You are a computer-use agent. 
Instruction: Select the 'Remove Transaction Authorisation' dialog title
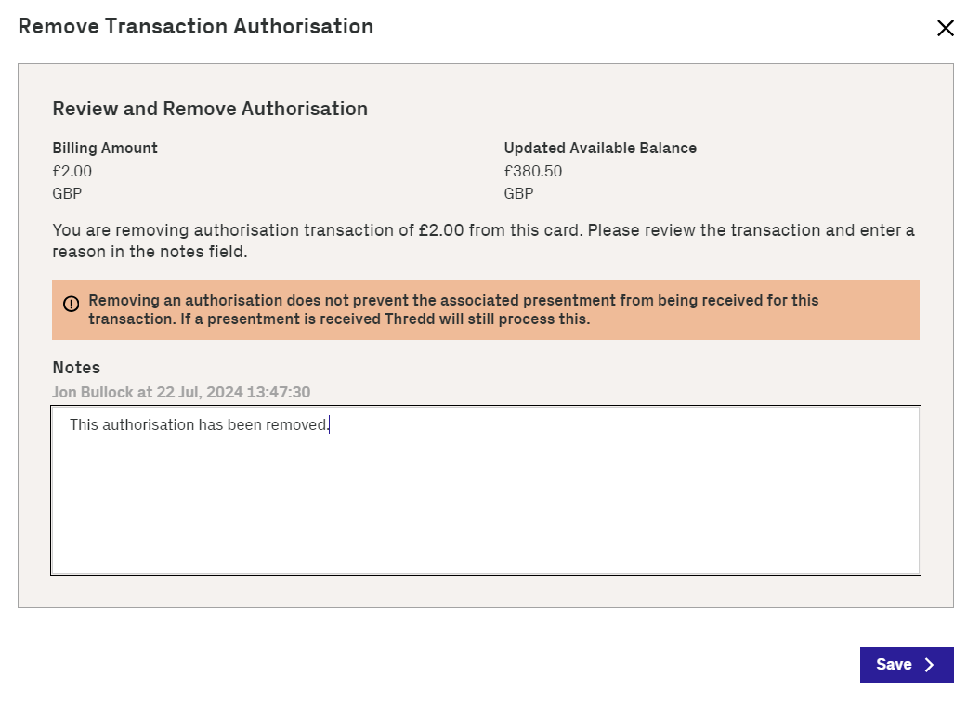coord(196,26)
